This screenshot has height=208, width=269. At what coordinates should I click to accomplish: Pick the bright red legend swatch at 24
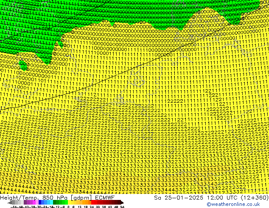pos(92,202)
